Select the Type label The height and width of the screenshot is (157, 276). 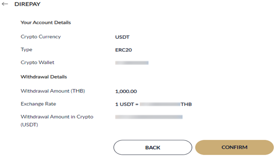point(27,50)
